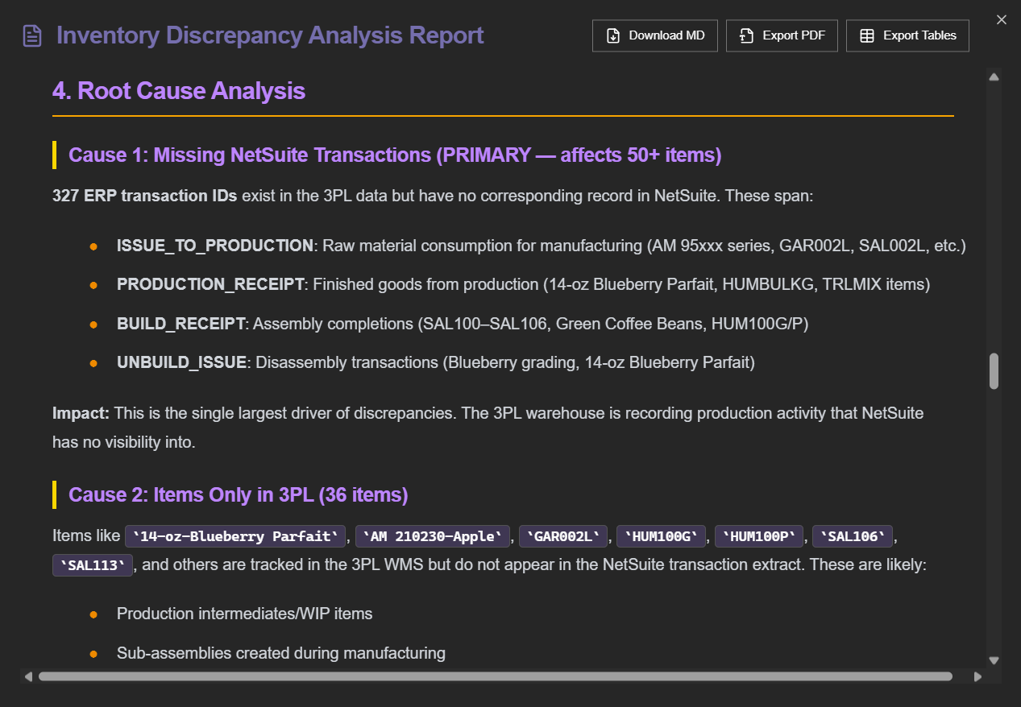
Task: Click the document icon beside the report title
Action: 32,35
